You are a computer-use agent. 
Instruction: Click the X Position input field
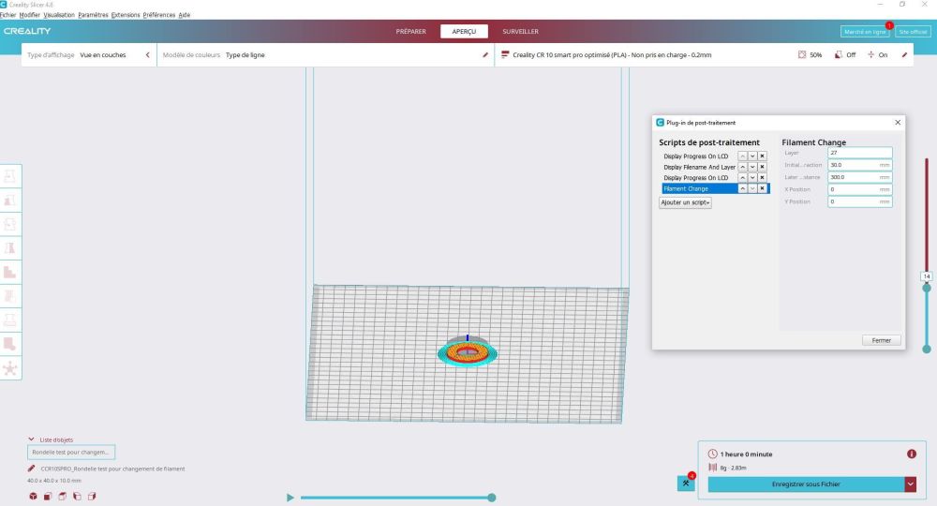click(x=860, y=189)
